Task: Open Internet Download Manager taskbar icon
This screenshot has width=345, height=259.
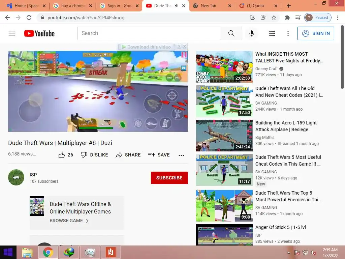Action: coord(69,252)
